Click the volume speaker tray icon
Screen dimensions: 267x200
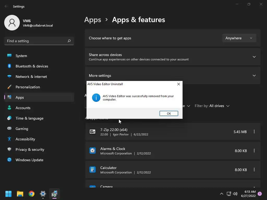235,194
